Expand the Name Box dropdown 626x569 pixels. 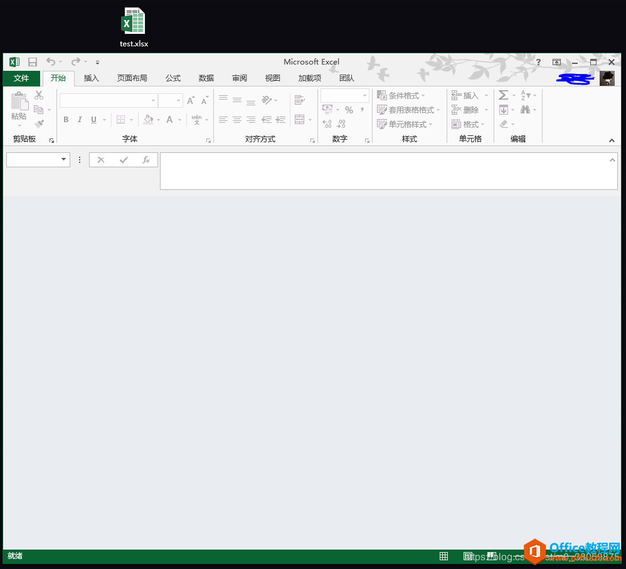click(x=65, y=160)
